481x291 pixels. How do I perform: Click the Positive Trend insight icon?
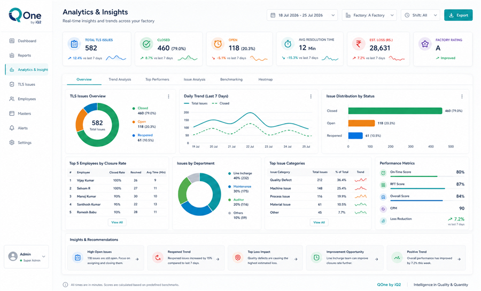[397, 257]
